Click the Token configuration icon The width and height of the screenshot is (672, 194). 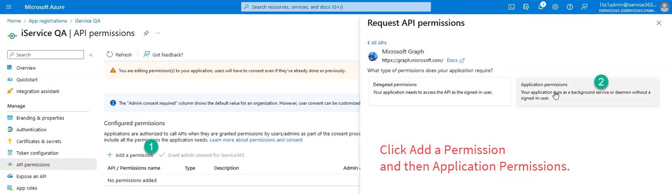(10, 153)
